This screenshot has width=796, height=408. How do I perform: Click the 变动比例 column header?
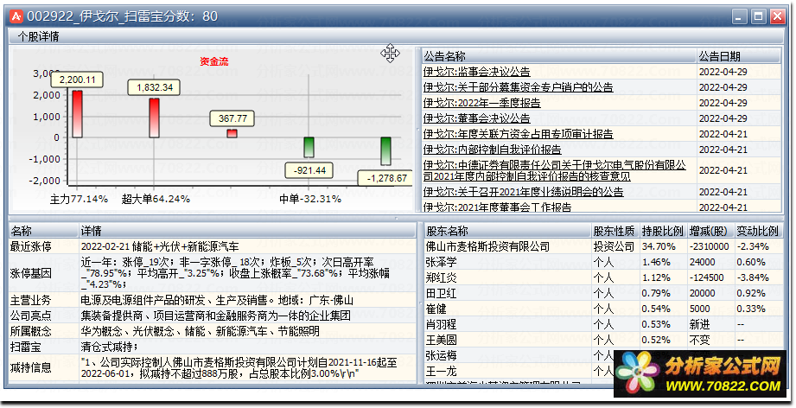[758, 231]
